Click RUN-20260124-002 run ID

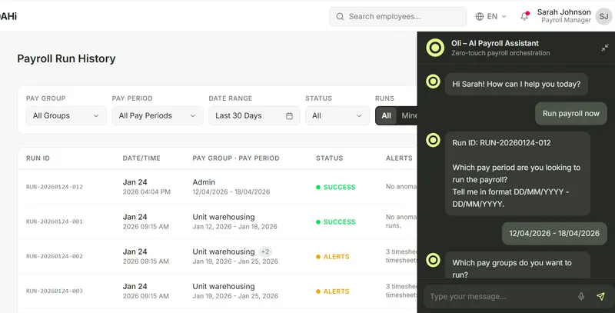(55, 256)
